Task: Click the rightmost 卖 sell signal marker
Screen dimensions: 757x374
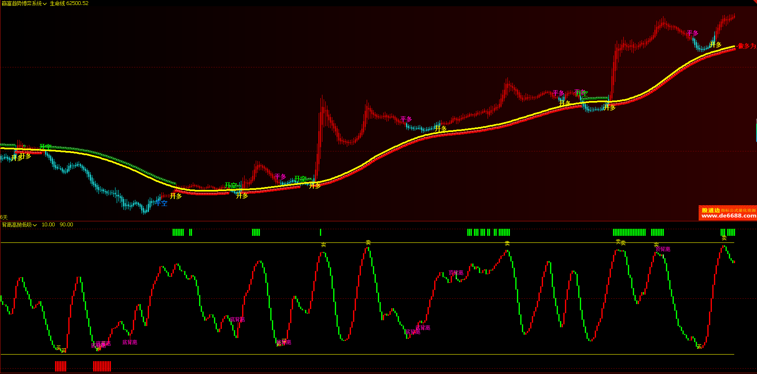Action: pyautogui.click(x=724, y=238)
